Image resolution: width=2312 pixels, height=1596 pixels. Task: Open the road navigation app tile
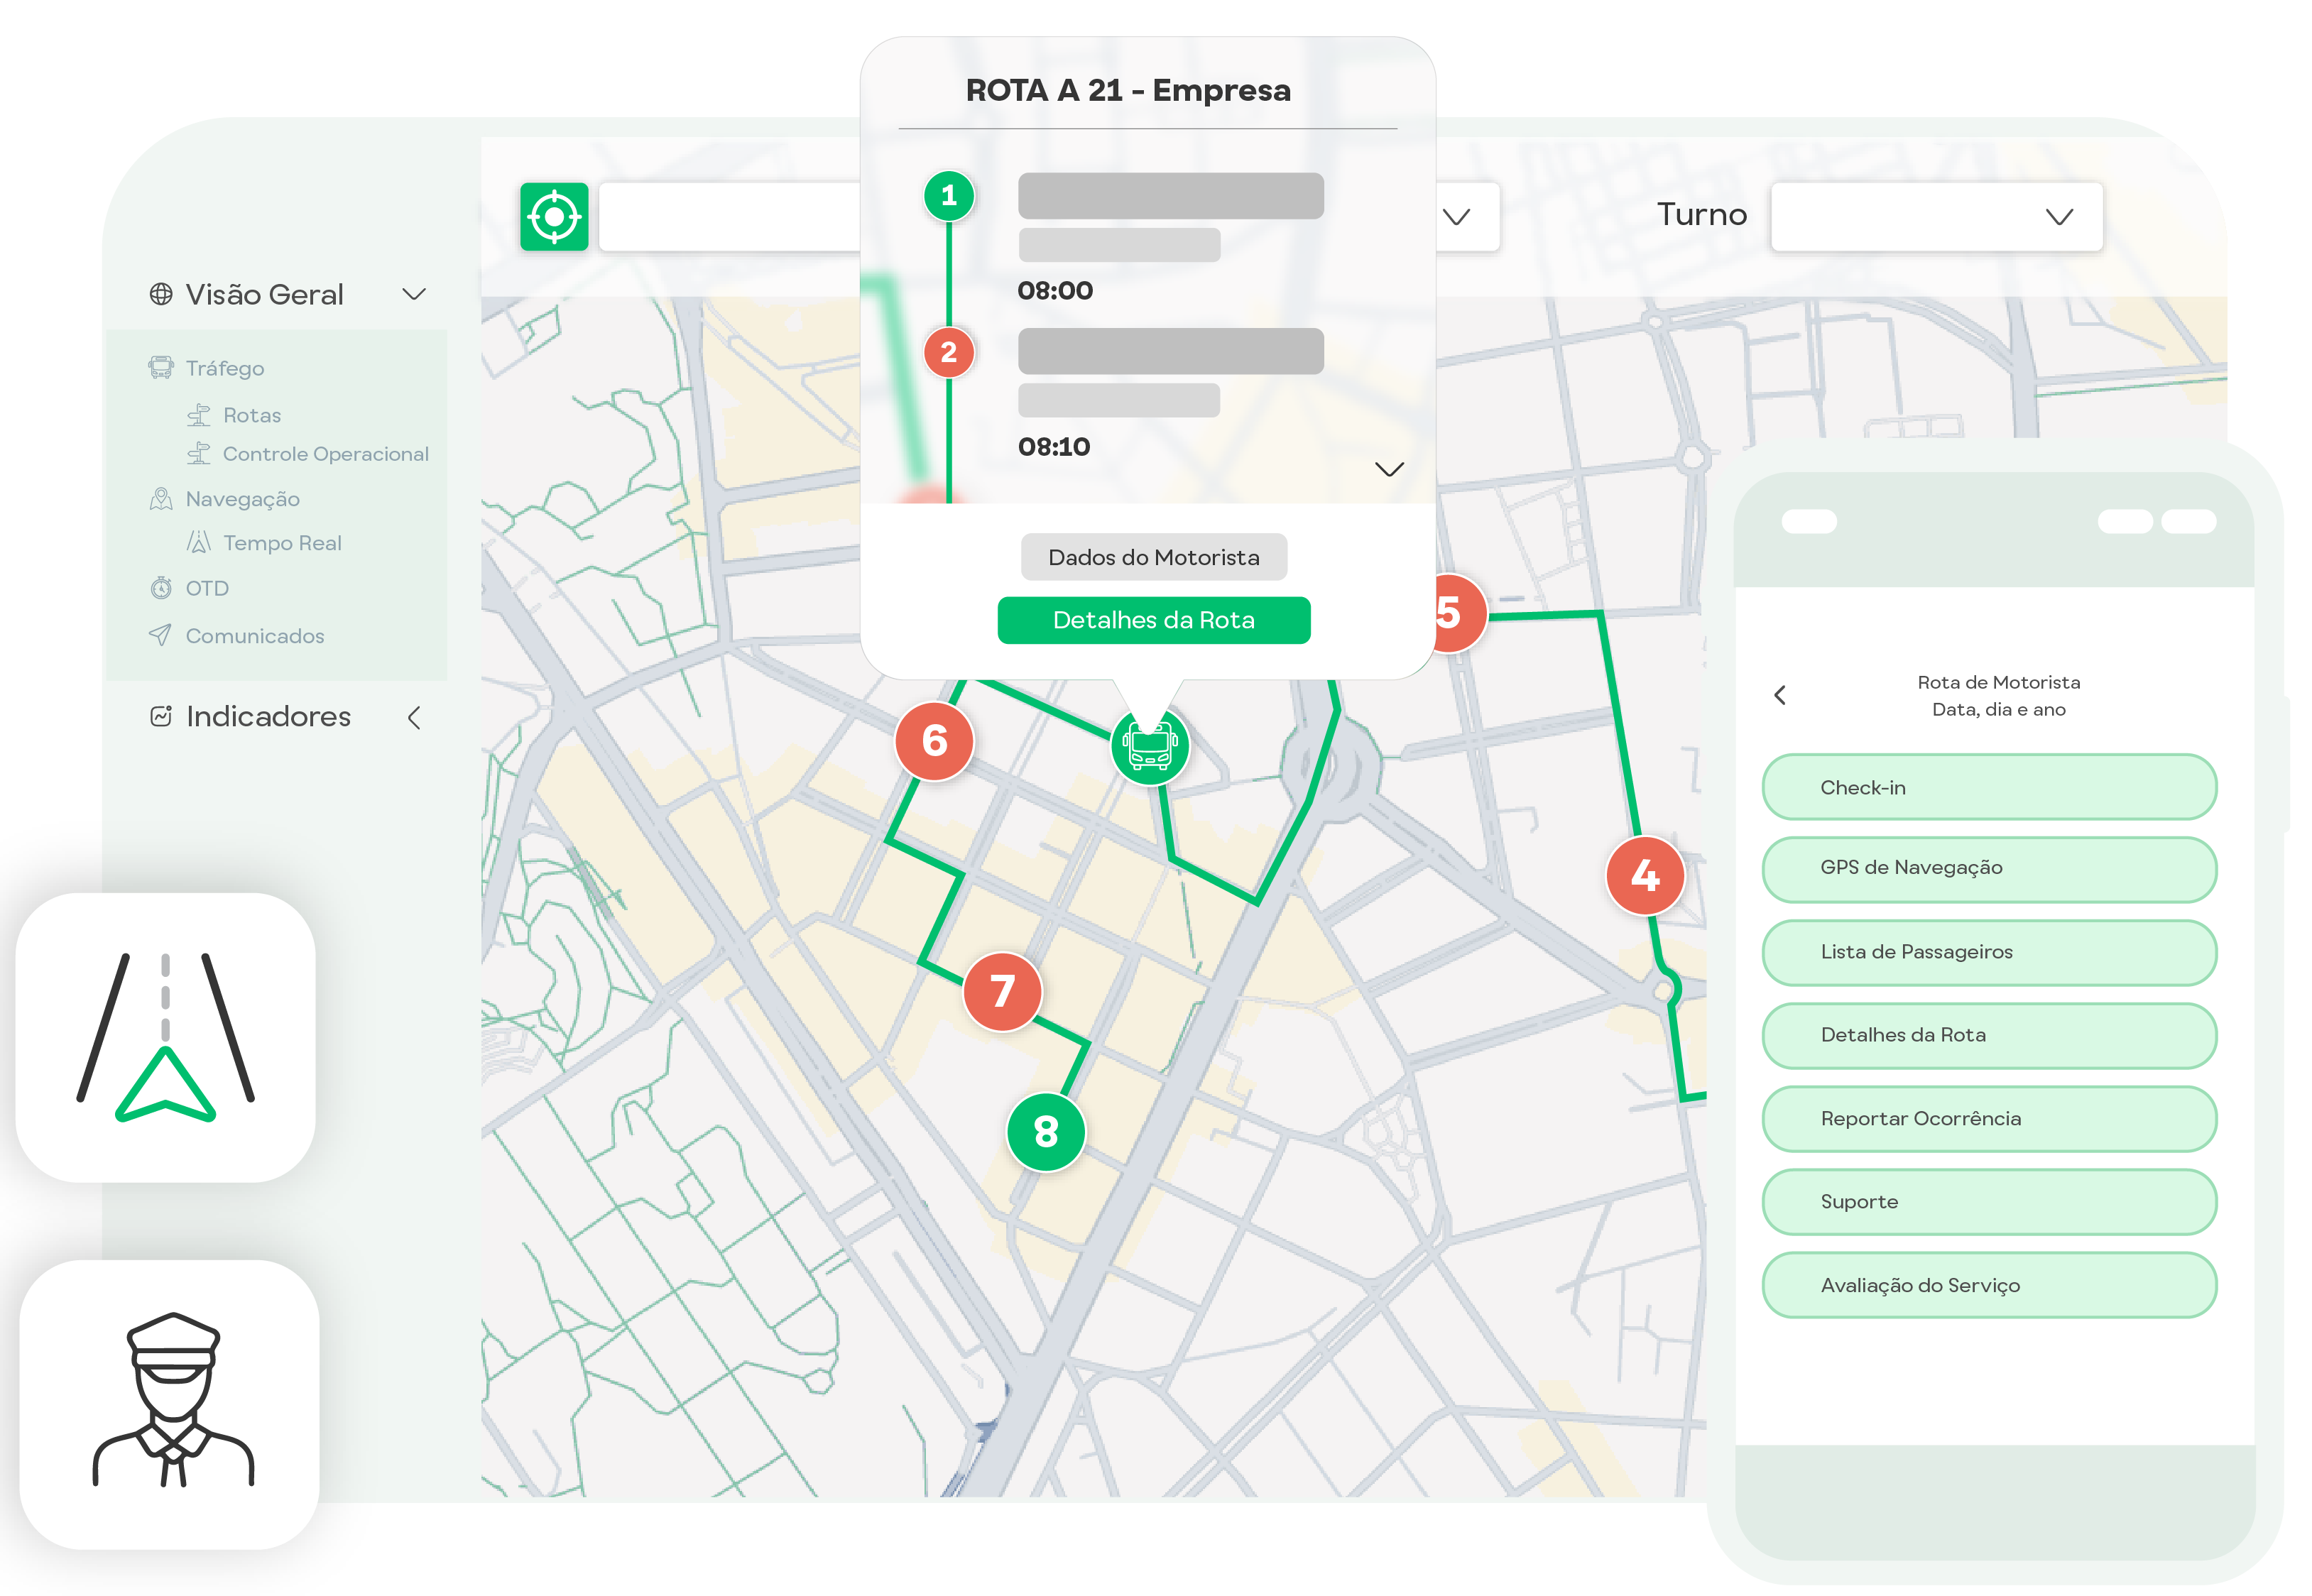tap(166, 1037)
